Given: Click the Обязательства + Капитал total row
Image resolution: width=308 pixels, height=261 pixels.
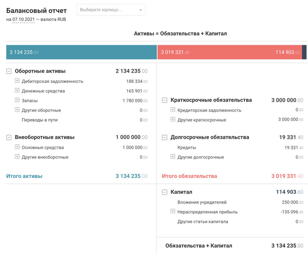Looking at the screenshot, I should (x=199, y=245).
